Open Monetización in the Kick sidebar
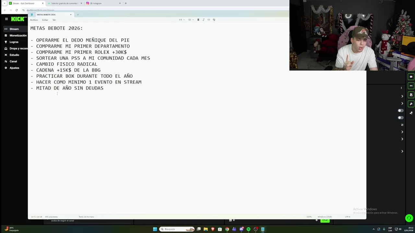415x233 pixels. coord(15,36)
